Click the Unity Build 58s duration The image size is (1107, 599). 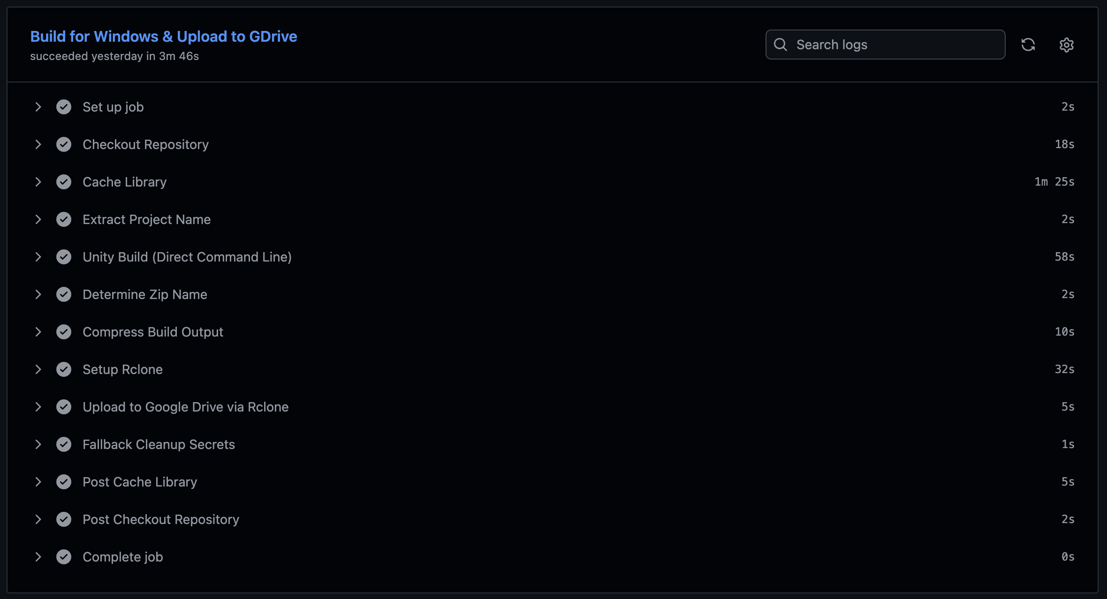click(x=1064, y=257)
